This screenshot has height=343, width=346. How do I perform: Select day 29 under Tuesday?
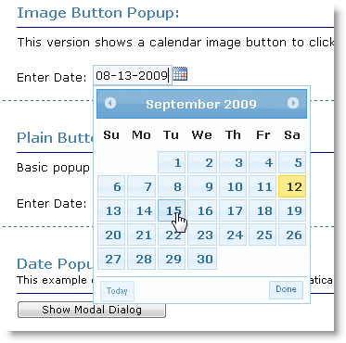tap(172, 259)
